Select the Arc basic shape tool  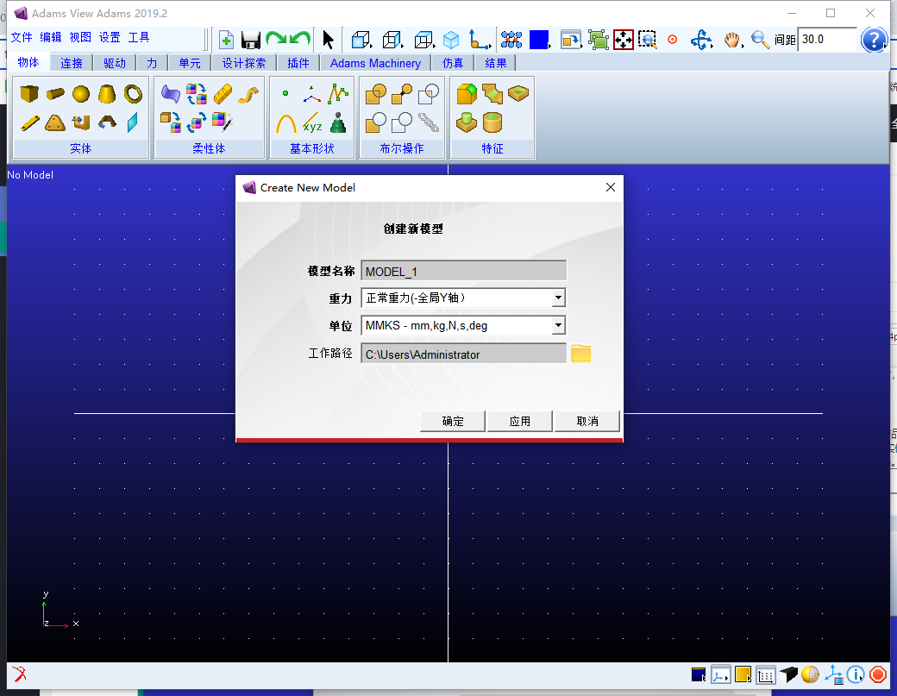pos(286,123)
